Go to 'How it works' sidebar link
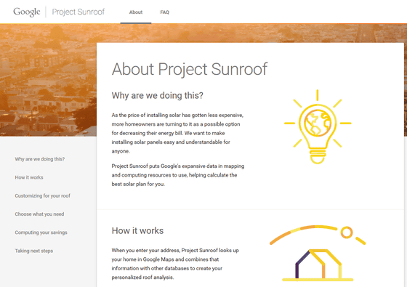 pyautogui.click(x=29, y=177)
